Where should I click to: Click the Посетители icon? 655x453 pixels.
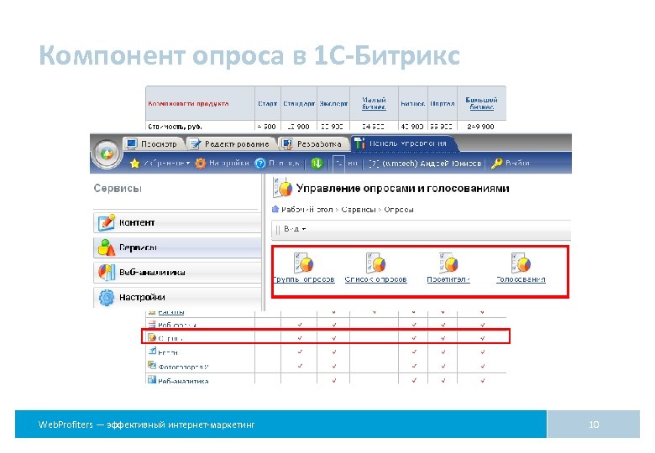448,263
